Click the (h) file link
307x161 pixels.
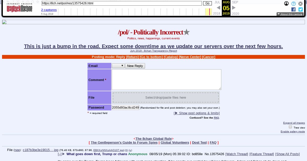coord(126,150)
